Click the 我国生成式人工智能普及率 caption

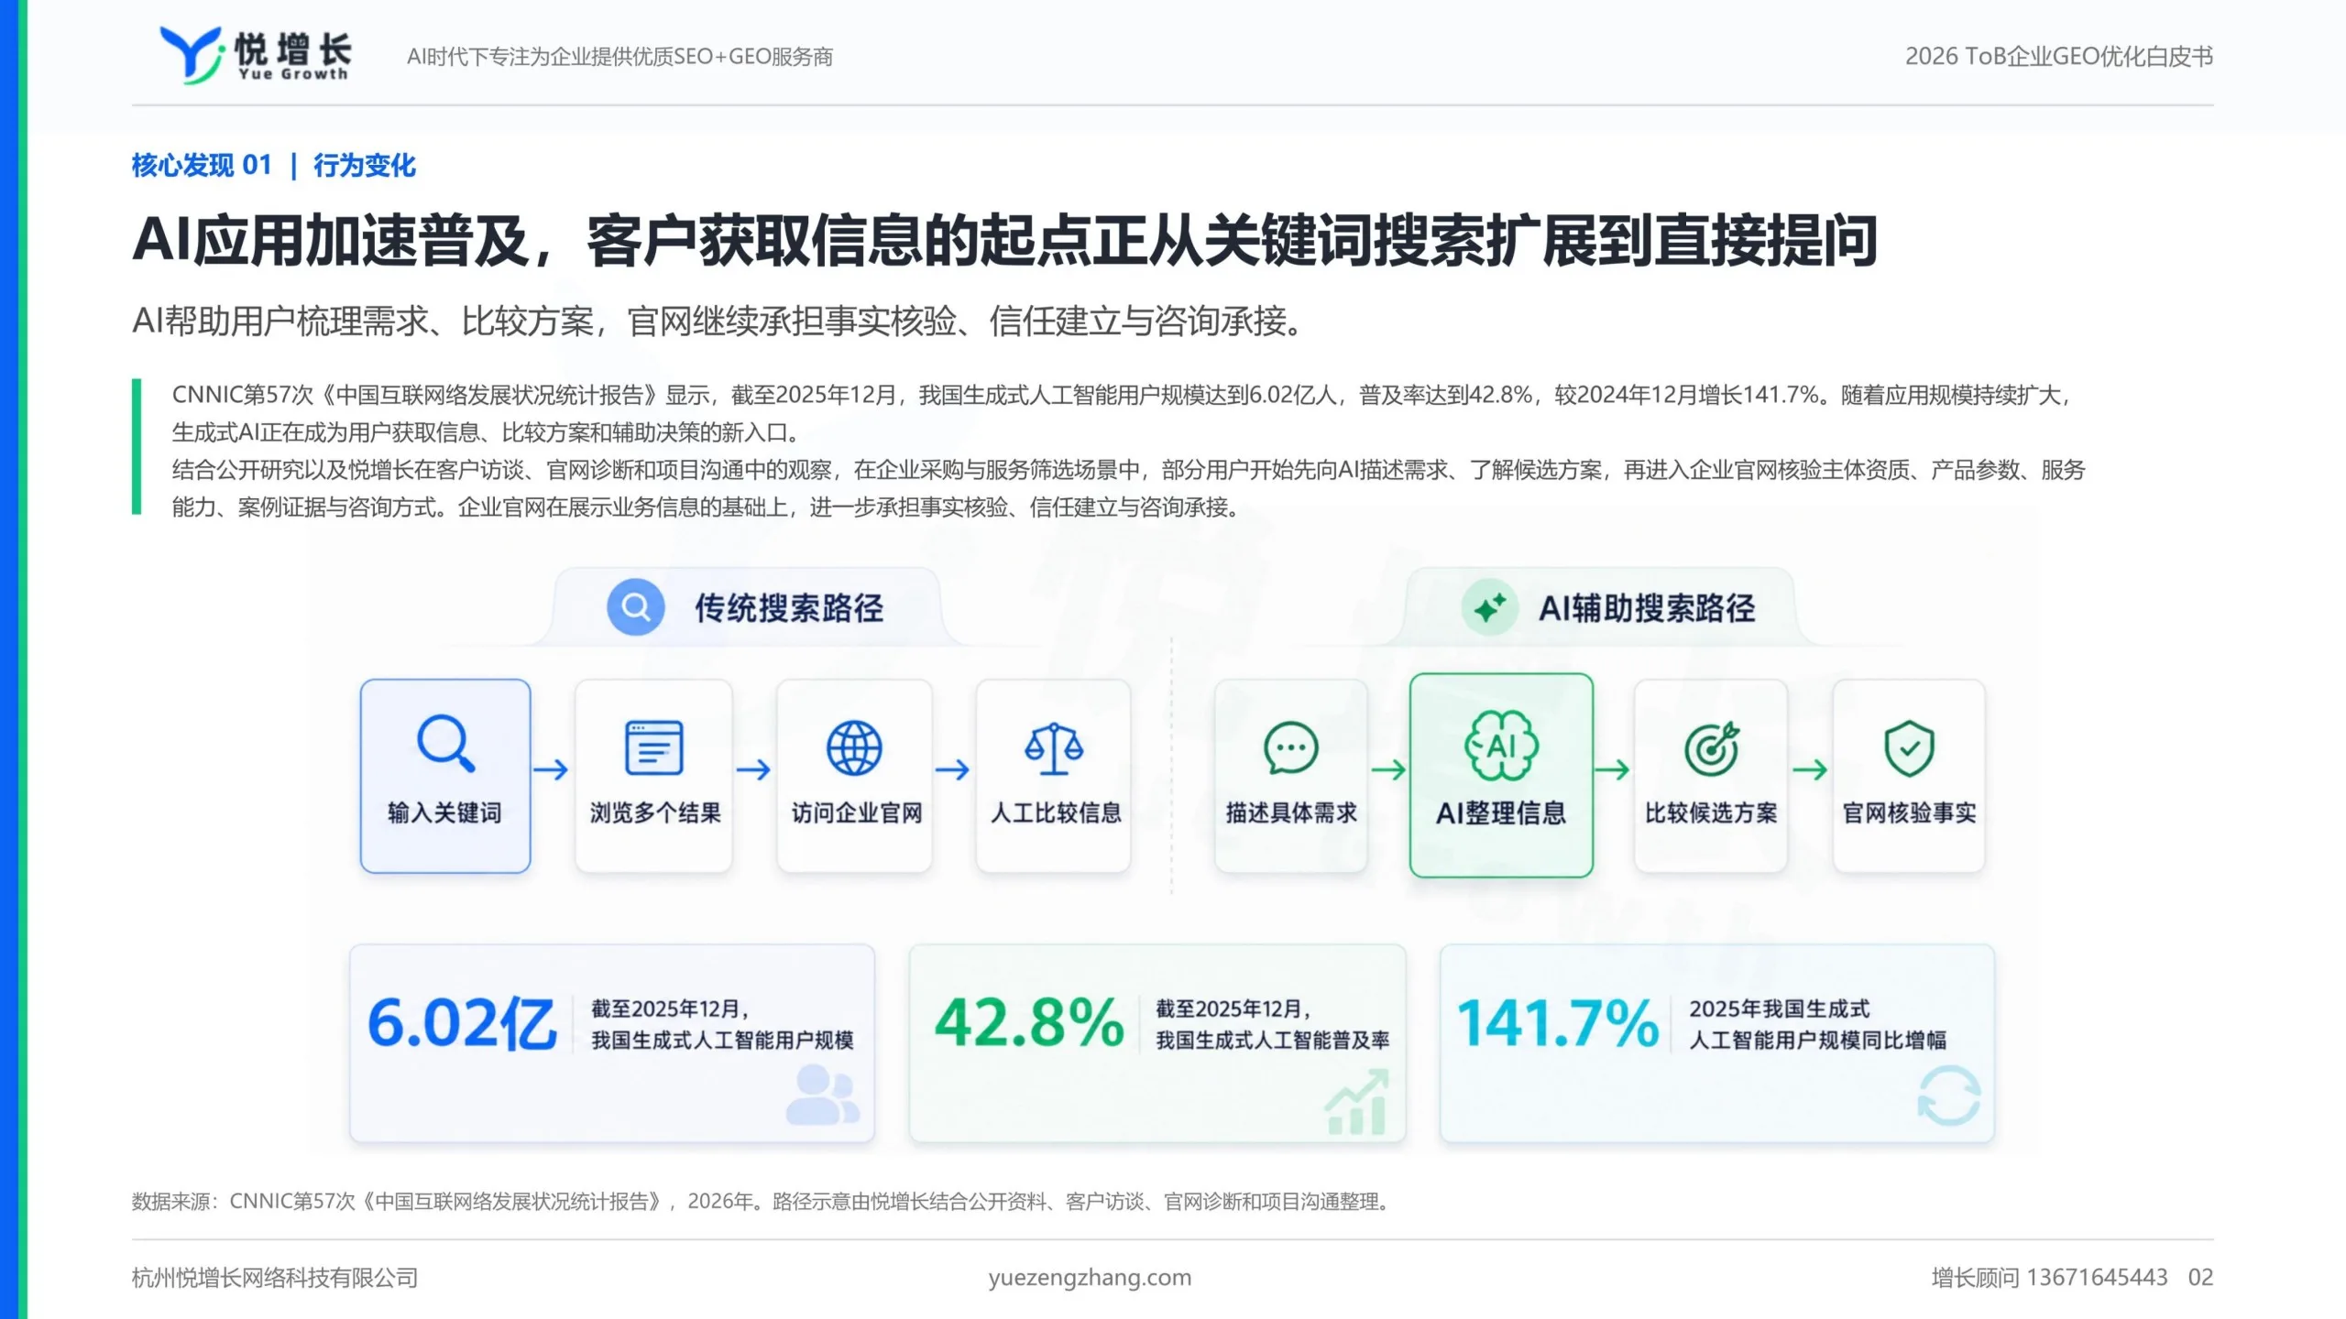coord(1273,1040)
